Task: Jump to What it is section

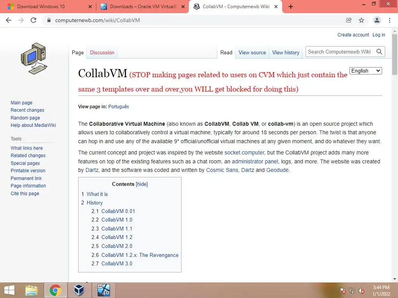Action: point(97,194)
